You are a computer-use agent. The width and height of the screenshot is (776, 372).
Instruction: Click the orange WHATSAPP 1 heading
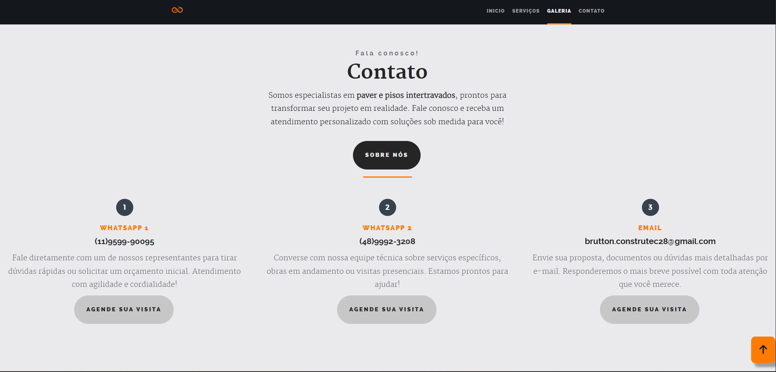[124, 228]
